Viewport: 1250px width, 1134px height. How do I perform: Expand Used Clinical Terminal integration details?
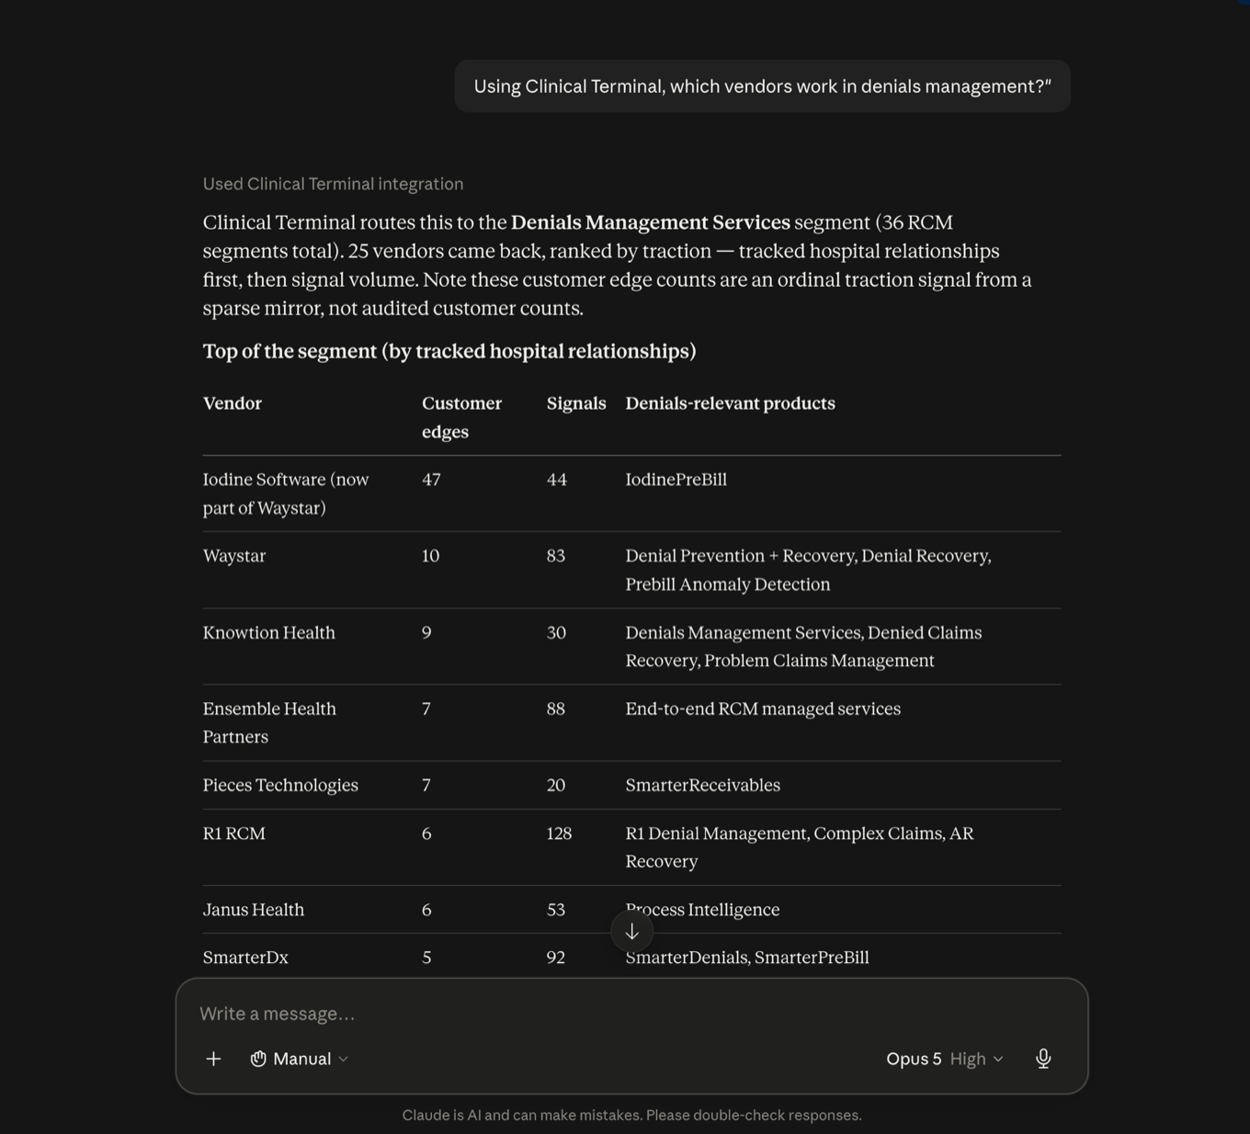[333, 184]
